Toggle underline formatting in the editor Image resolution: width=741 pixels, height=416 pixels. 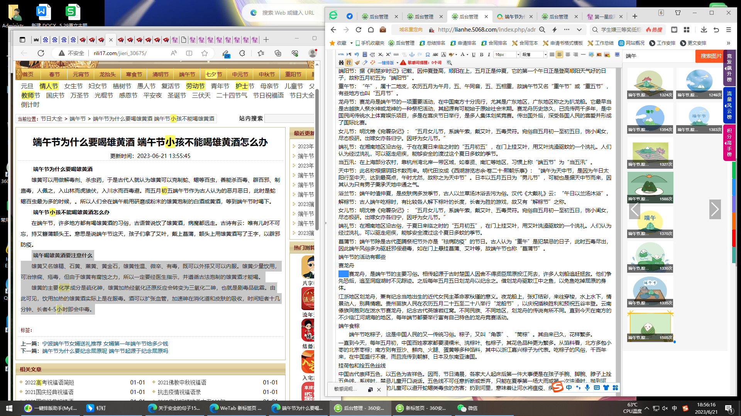click(x=474, y=55)
